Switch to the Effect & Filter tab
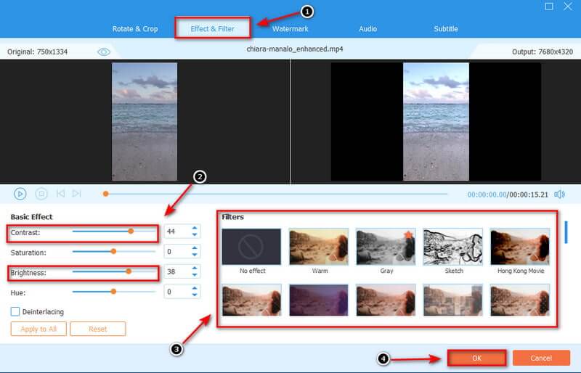The width and height of the screenshot is (581, 373). [x=212, y=28]
